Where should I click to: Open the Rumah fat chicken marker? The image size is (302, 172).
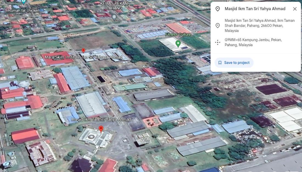pyautogui.click(x=24, y=2)
